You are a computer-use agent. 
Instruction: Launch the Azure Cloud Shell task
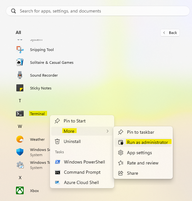tap(82, 182)
